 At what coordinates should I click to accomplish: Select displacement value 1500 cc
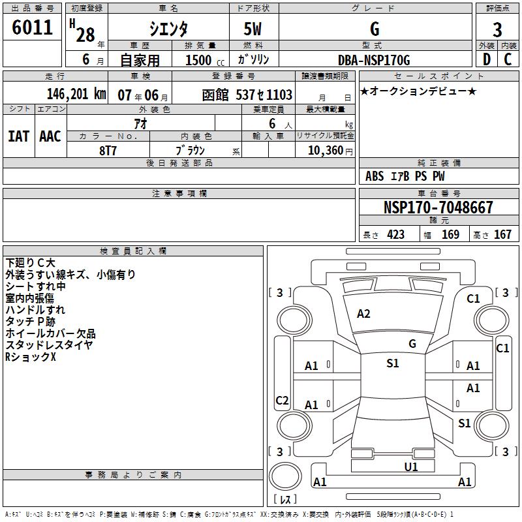tap(205, 61)
